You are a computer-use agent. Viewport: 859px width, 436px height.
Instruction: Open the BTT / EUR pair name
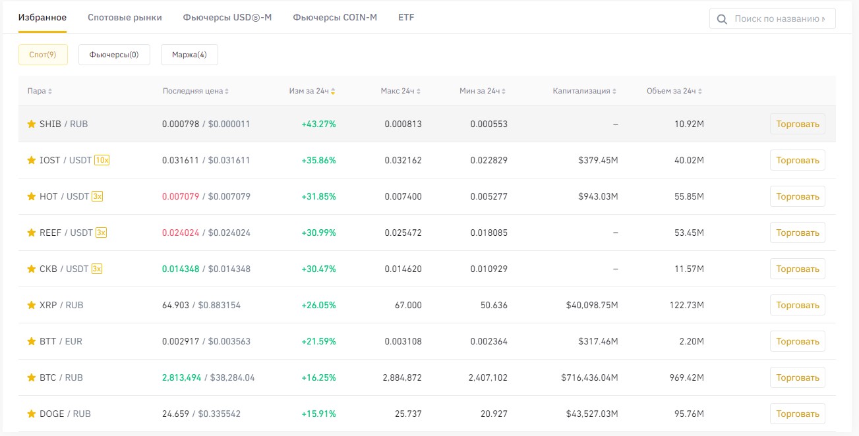(x=61, y=341)
